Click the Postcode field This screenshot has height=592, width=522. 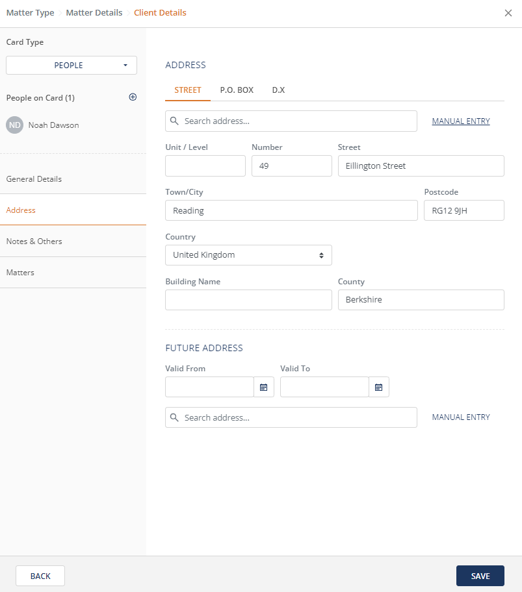463,210
